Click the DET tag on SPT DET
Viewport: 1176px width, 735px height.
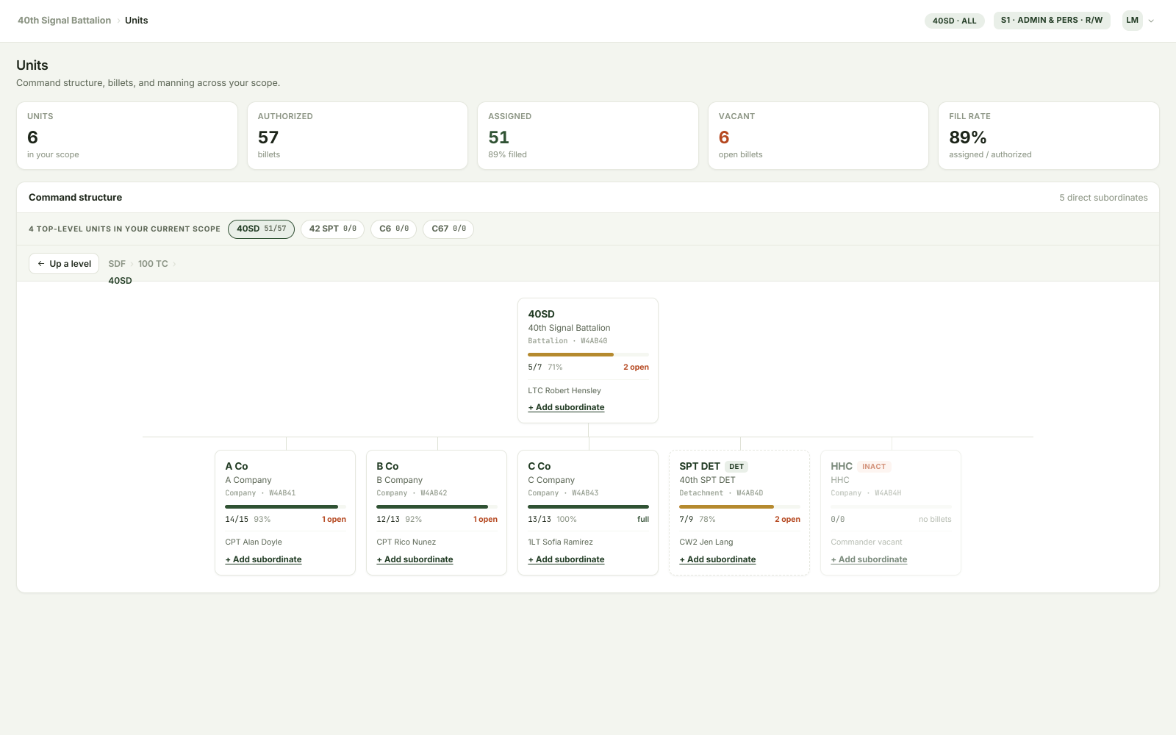(736, 467)
